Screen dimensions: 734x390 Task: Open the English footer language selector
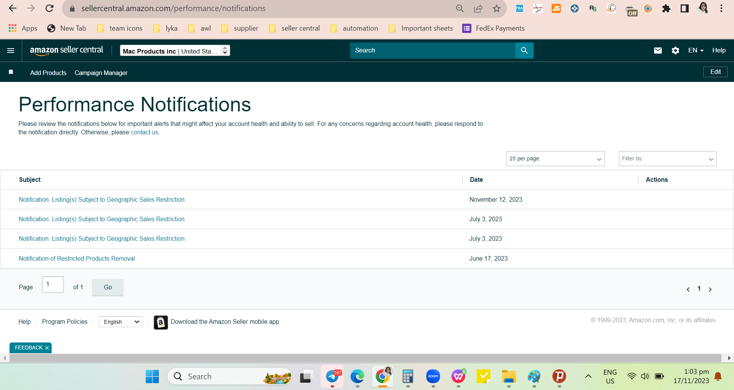click(120, 322)
